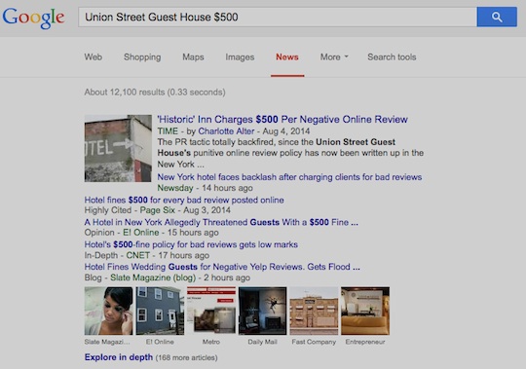This screenshot has height=369, width=526.
Task: Open the Metro thumbnail image
Action: pyautogui.click(x=211, y=311)
